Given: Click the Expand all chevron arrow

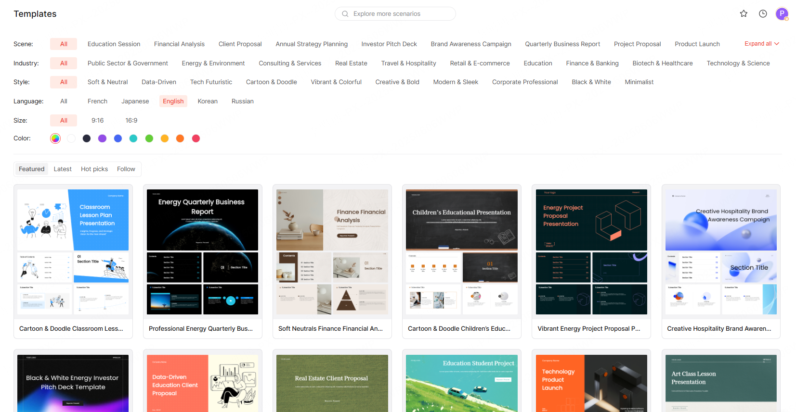Looking at the screenshot, I should click(x=777, y=44).
